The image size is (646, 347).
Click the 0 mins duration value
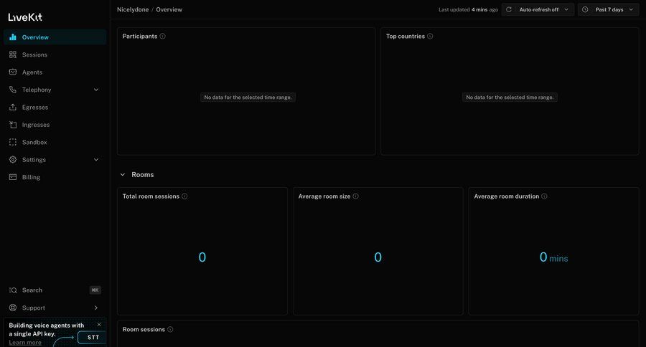pos(553,257)
